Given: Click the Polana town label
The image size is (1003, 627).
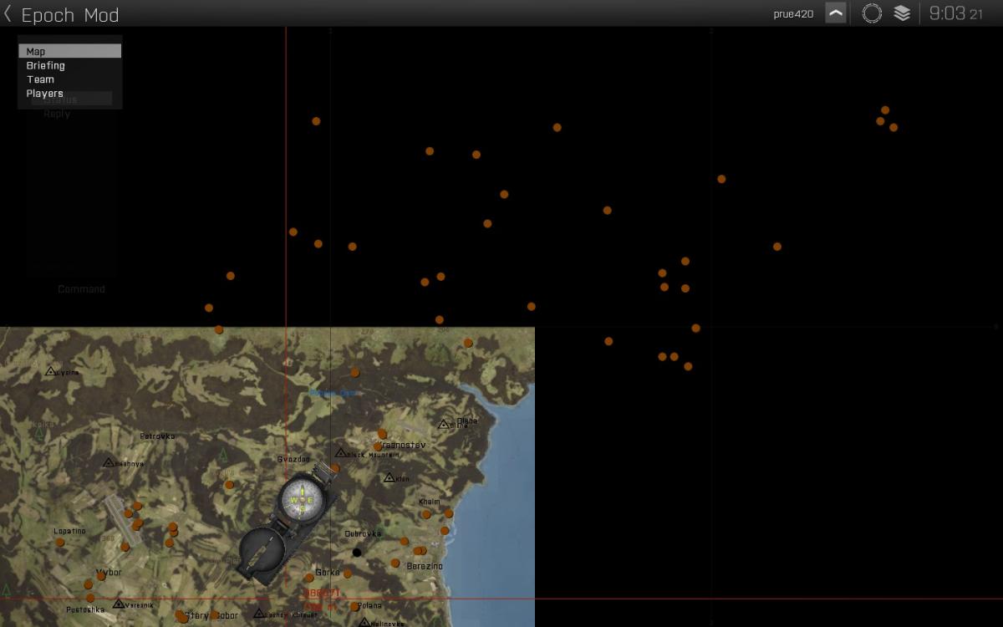Looking at the screenshot, I should [369, 605].
